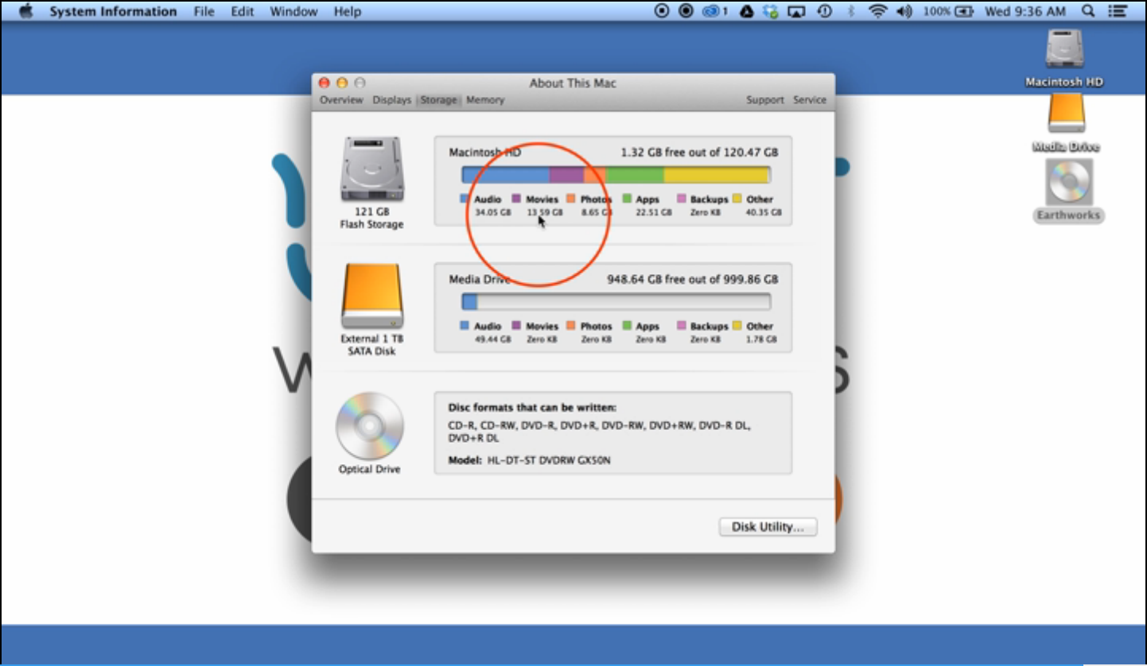Open Spotlight search magnifier
Image resolution: width=1147 pixels, height=666 pixels.
pos(1087,11)
